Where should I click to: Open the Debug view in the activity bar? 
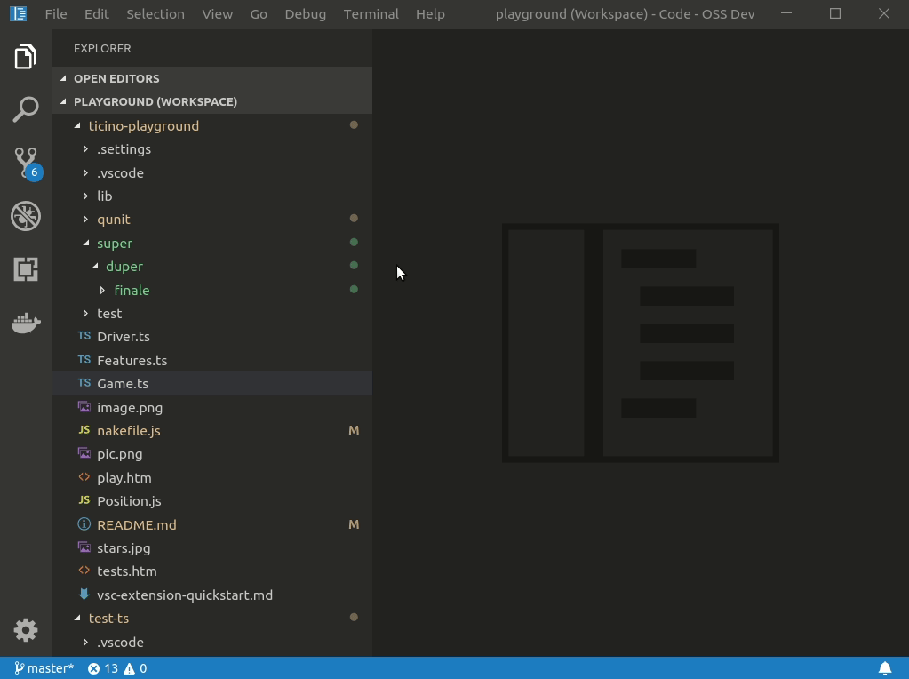coord(26,215)
